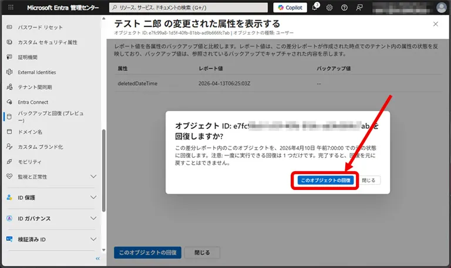Image resolution: width=451 pixels, height=268 pixels.
Task: Click 閉じる in the confirmation dialog
Action: (368, 181)
